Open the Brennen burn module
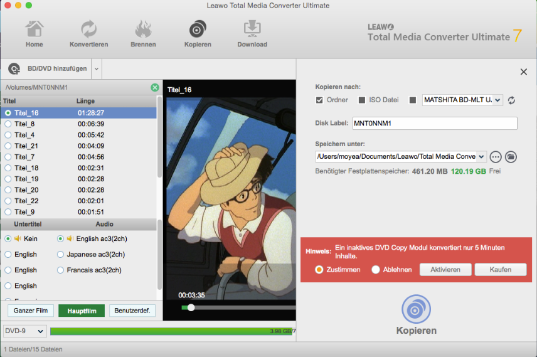Screen dimensions: 537x357 click(143, 34)
